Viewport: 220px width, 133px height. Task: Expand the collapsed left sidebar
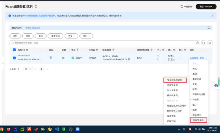tap(3, 63)
